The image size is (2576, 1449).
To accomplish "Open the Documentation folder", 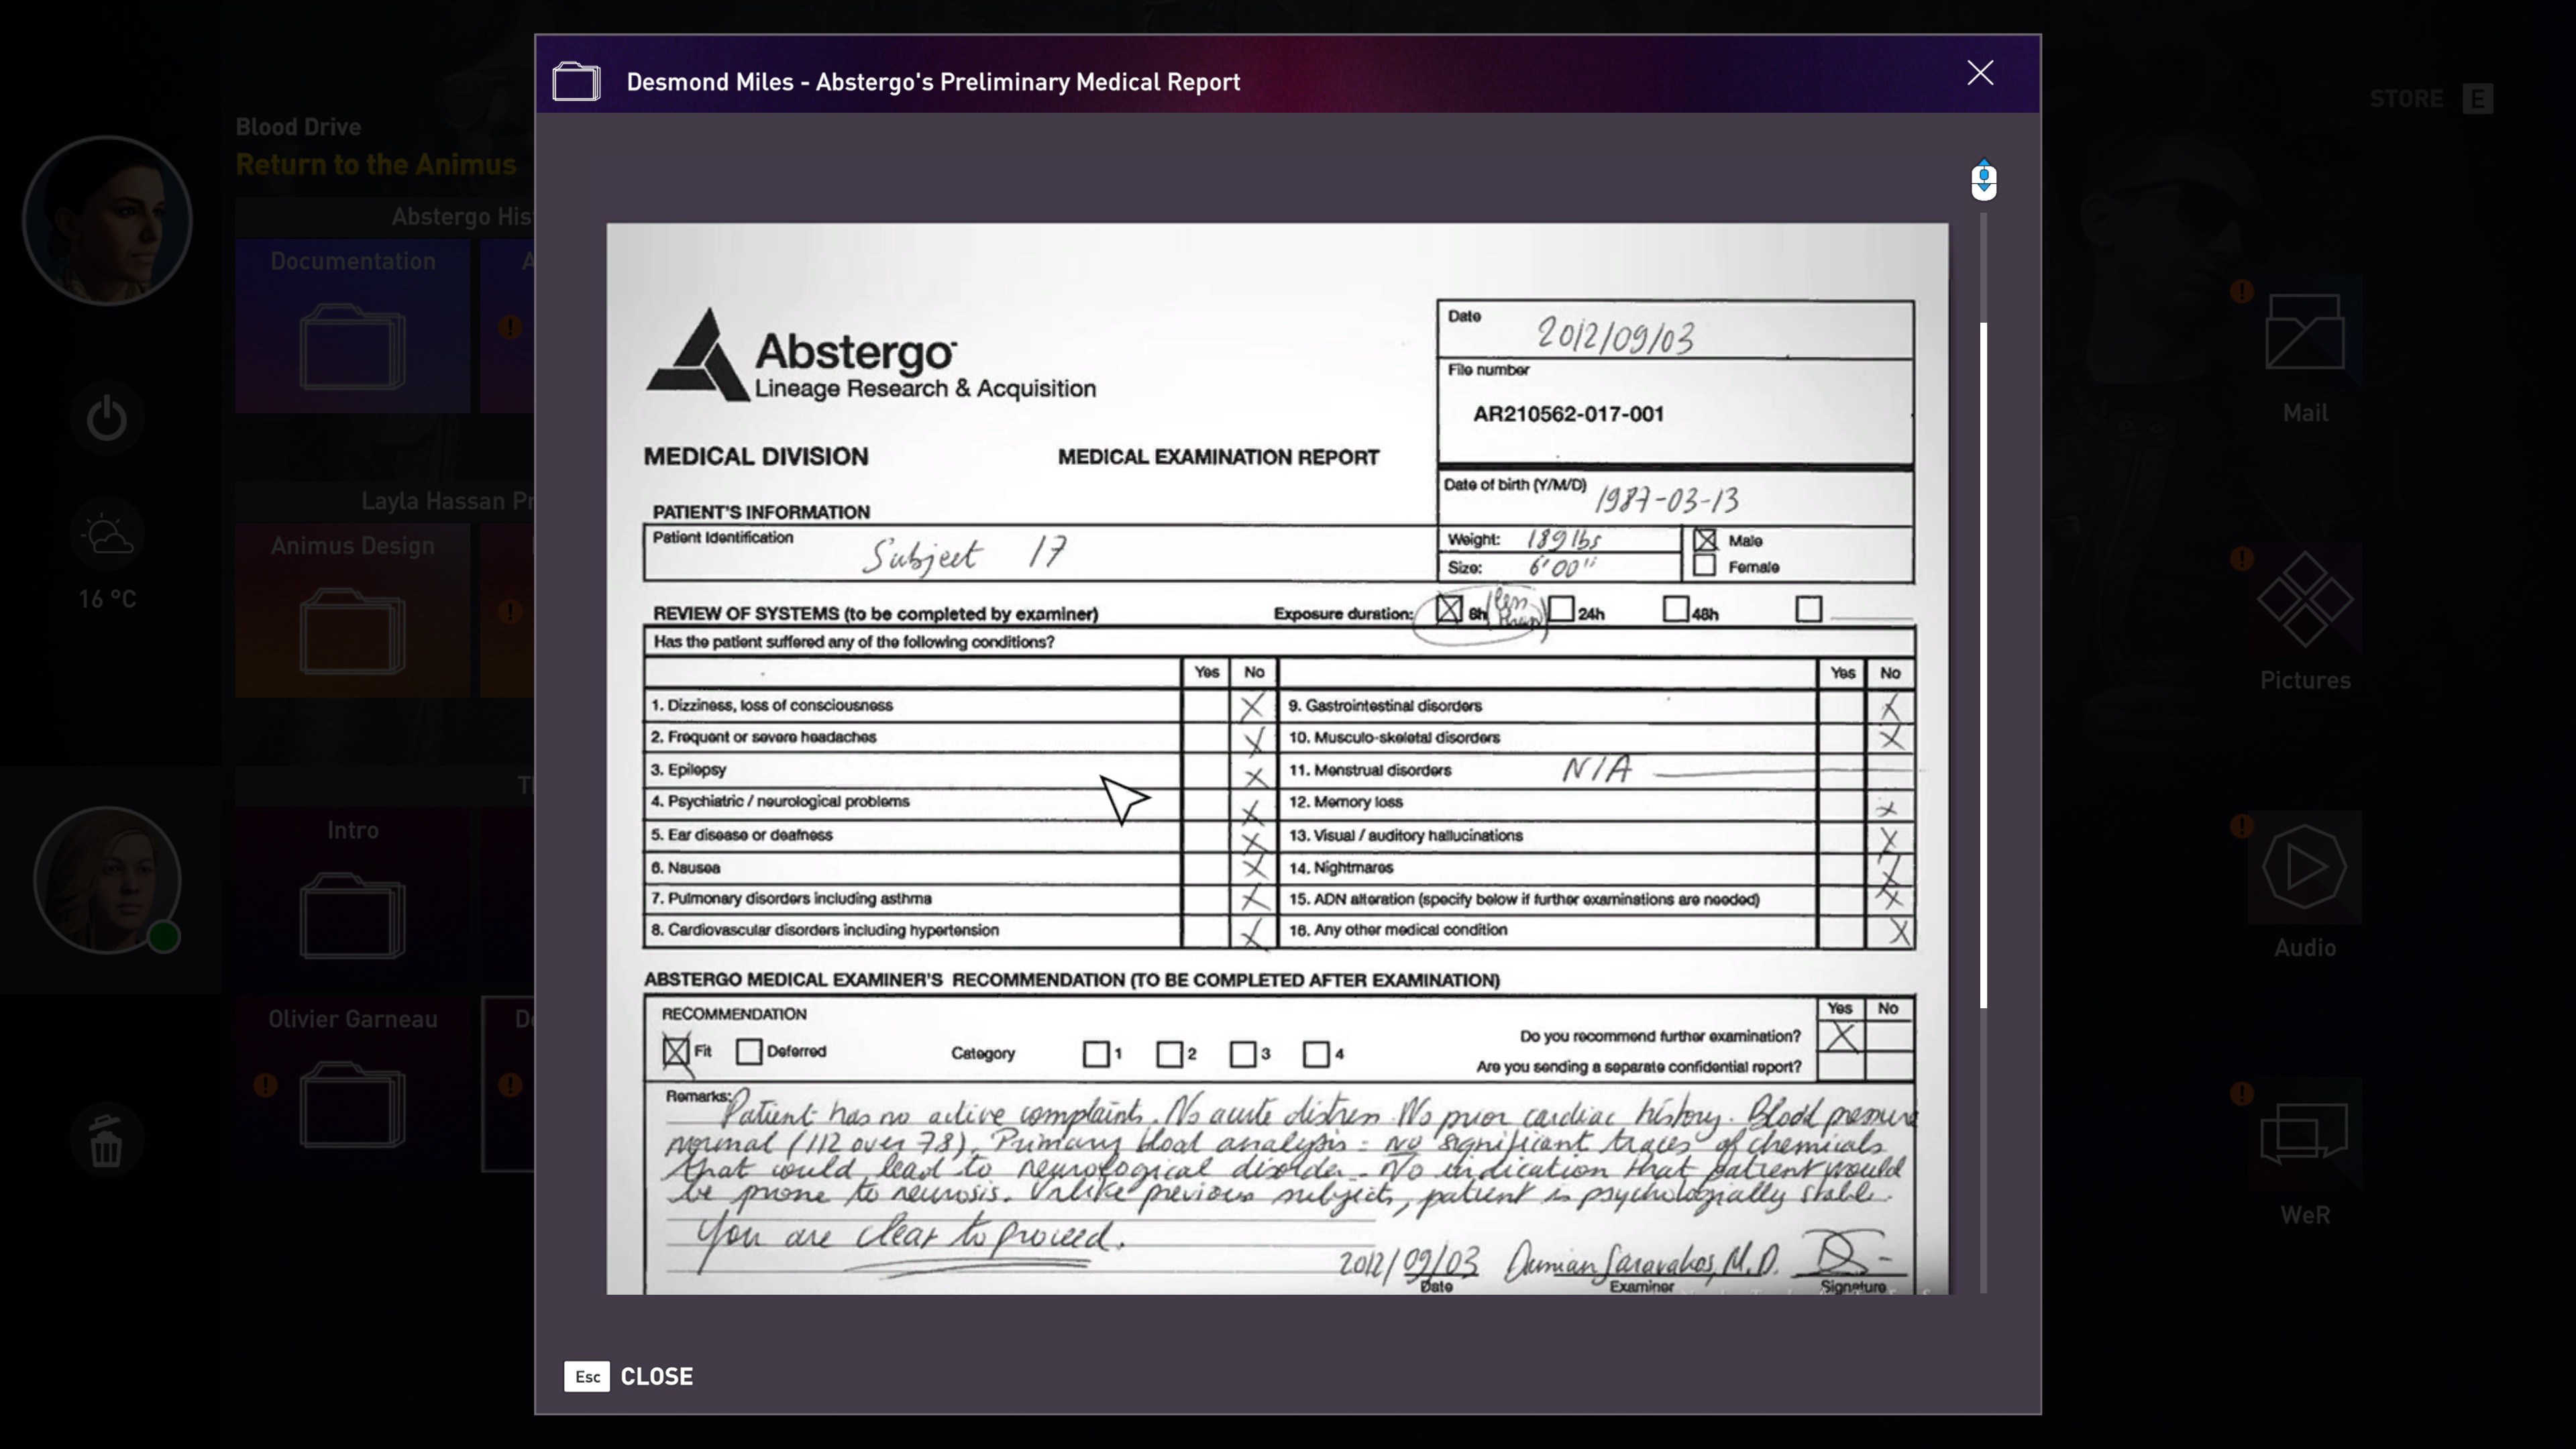I will click(x=352, y=346).
